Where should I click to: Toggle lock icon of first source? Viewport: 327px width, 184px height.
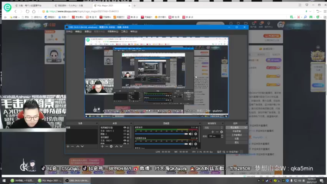click(x=128, y=128)
